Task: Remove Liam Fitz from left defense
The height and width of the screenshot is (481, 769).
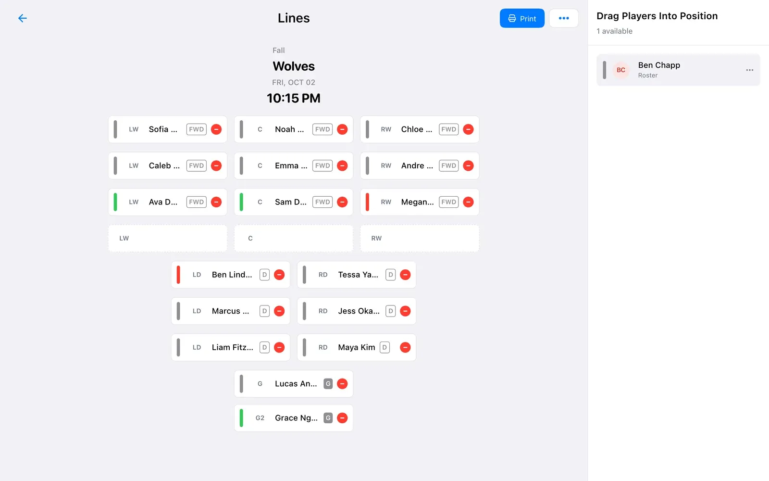Action: (279, 347)
